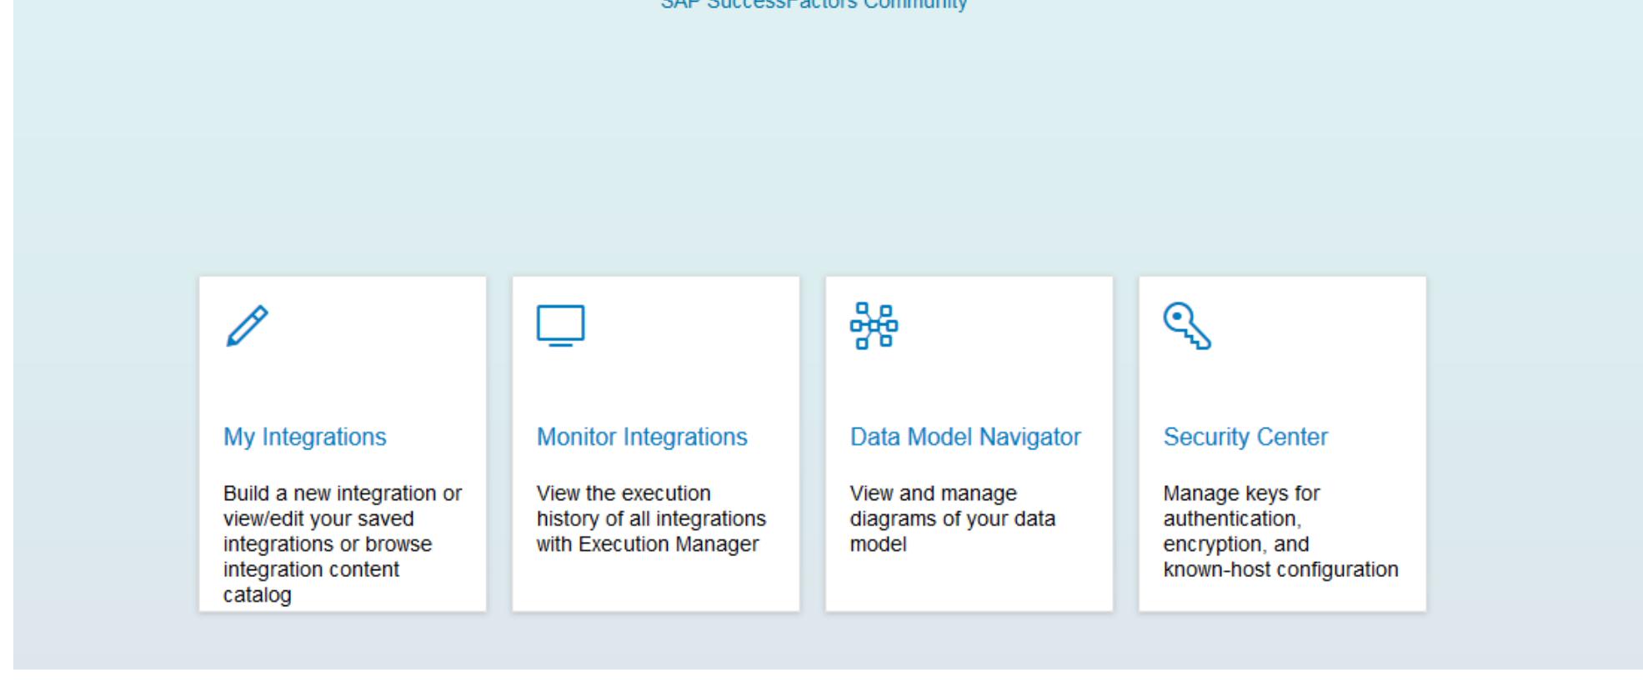Image resolution: width=1643 pixels, height=687 pixels.
Task: Click 'known-host configuration' text in Security Center tile
Action: (x=1280, y=570)
